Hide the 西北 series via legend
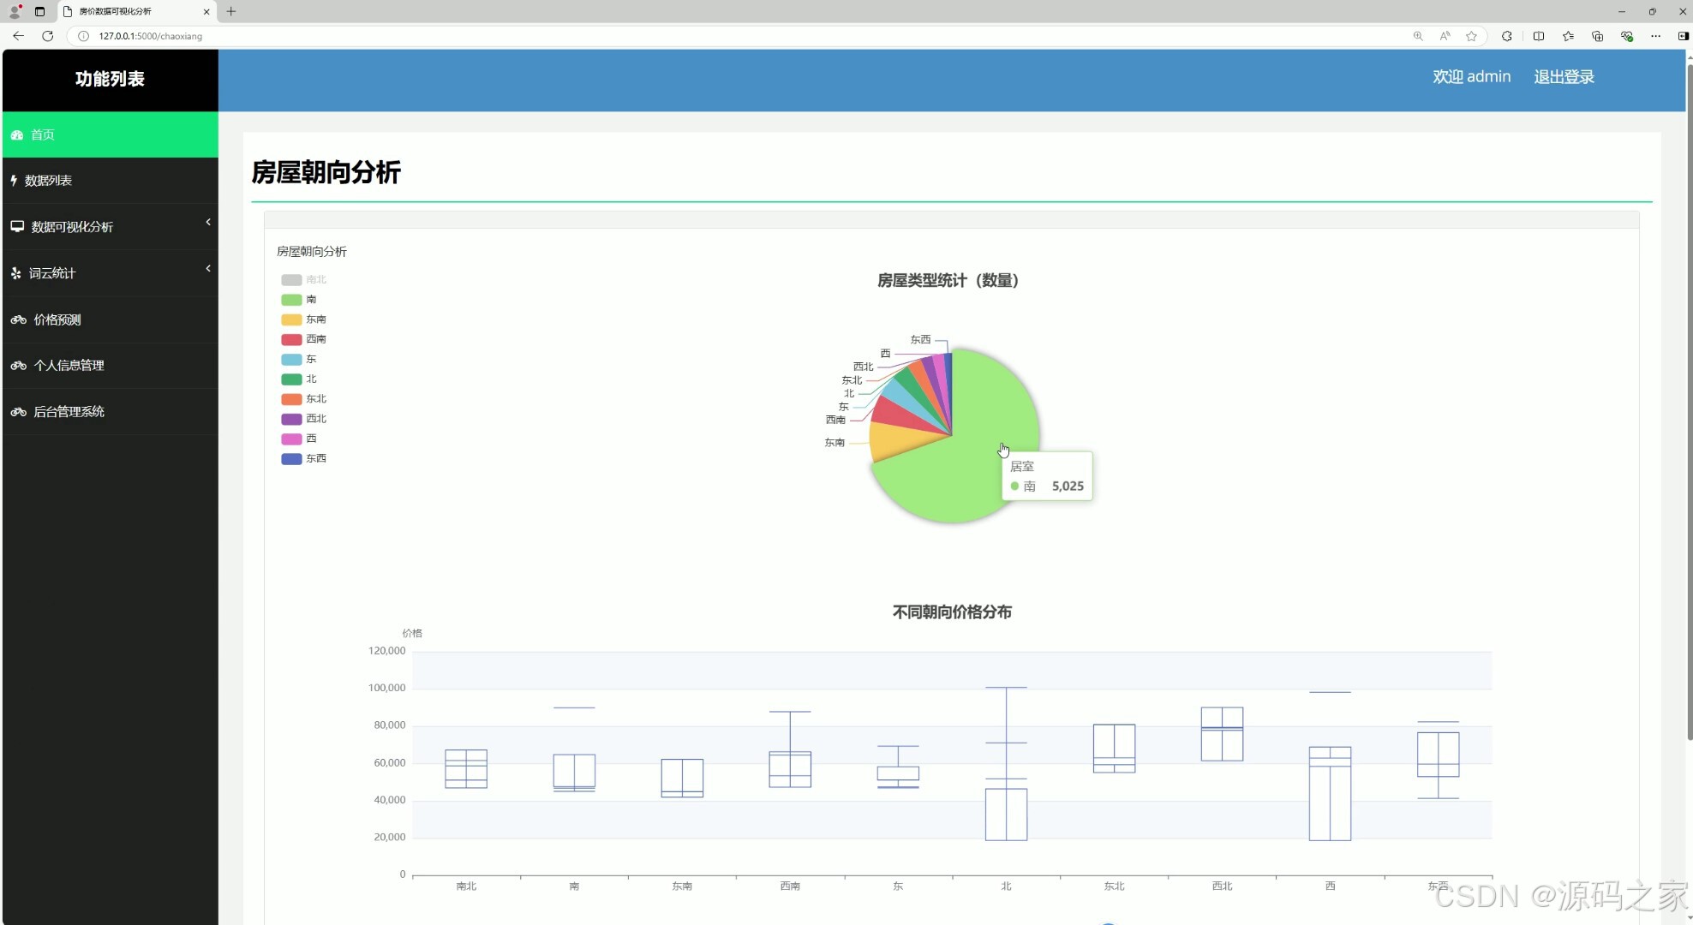The image size is (1693, 925). tap(304, 419)
